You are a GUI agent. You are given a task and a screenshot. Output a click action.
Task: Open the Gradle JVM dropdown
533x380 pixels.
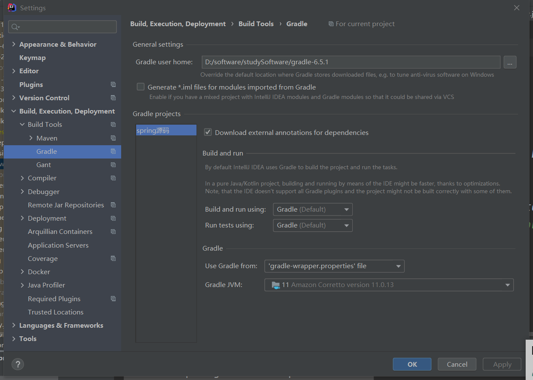pos(389,285)
